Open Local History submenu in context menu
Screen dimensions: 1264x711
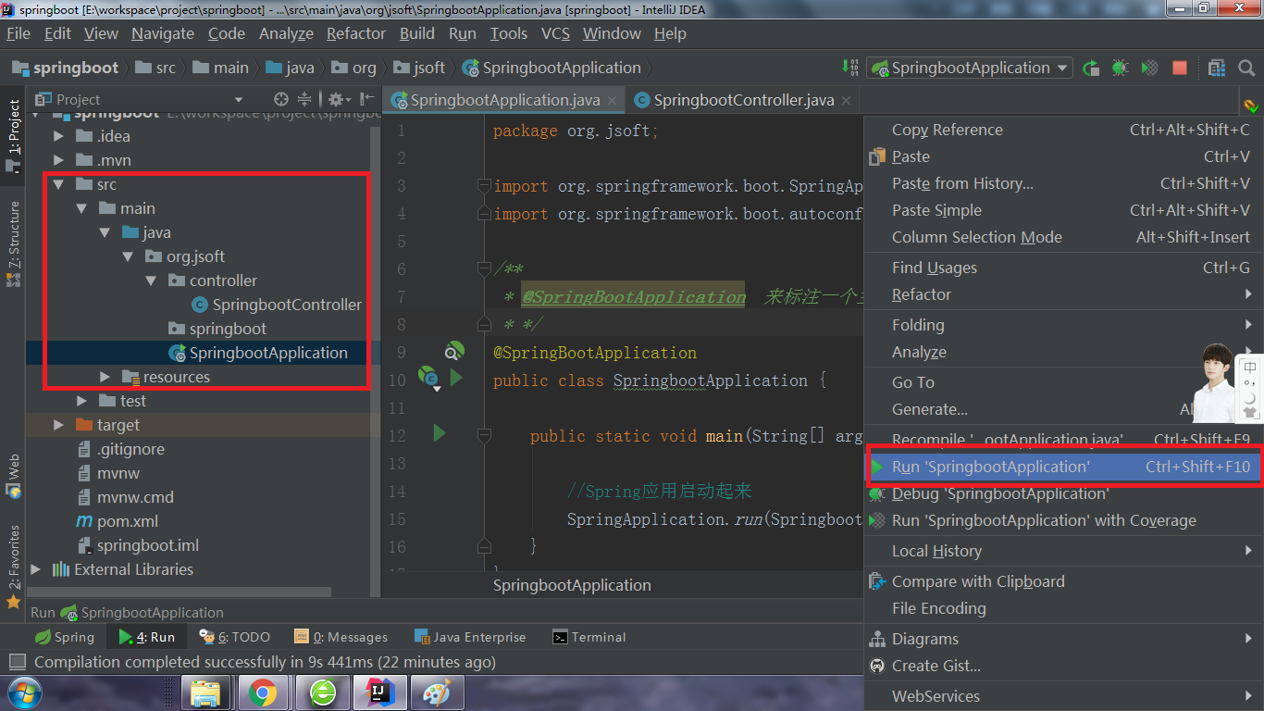click(1063, 551)
